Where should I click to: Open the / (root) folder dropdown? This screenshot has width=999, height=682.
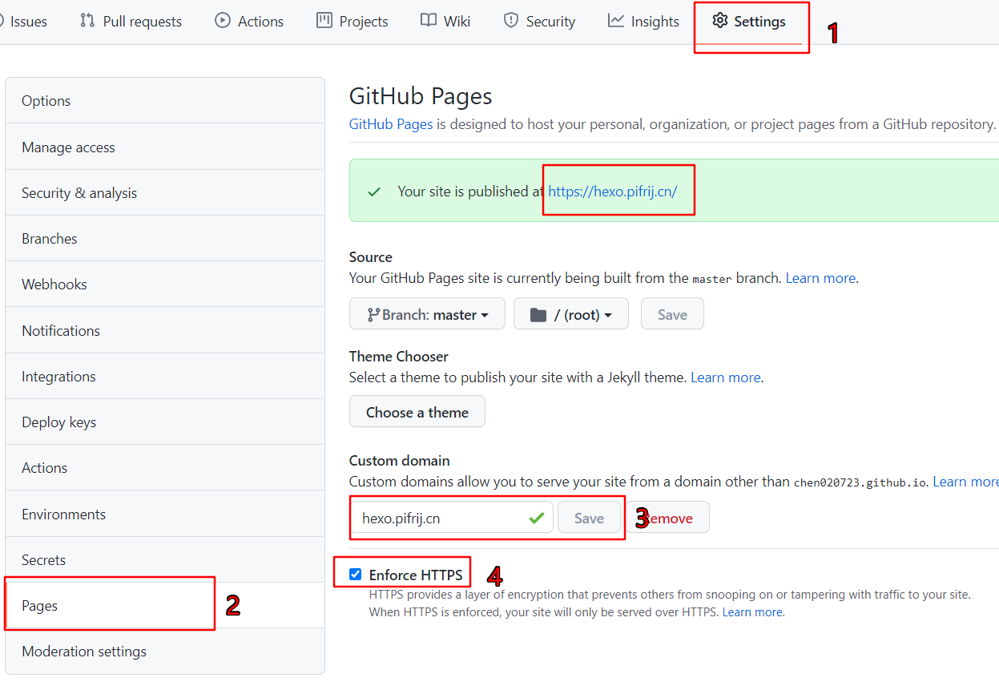tap(571, 314)
